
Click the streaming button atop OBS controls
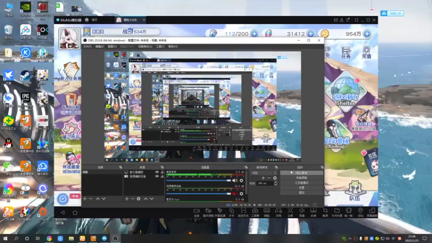[x=302, y=173]
